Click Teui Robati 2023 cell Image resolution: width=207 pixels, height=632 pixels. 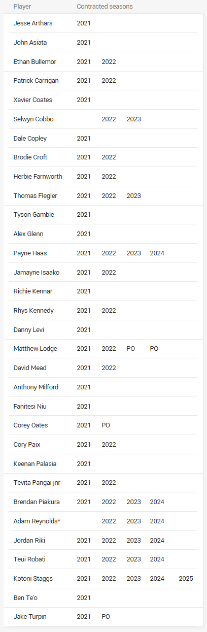(x=134, y=559)
